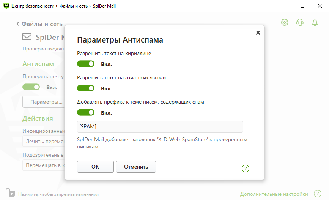The width and height of the screenshot is (329, 200).
Task: Cancel with the Отменить button
Action: click(136, 167)
